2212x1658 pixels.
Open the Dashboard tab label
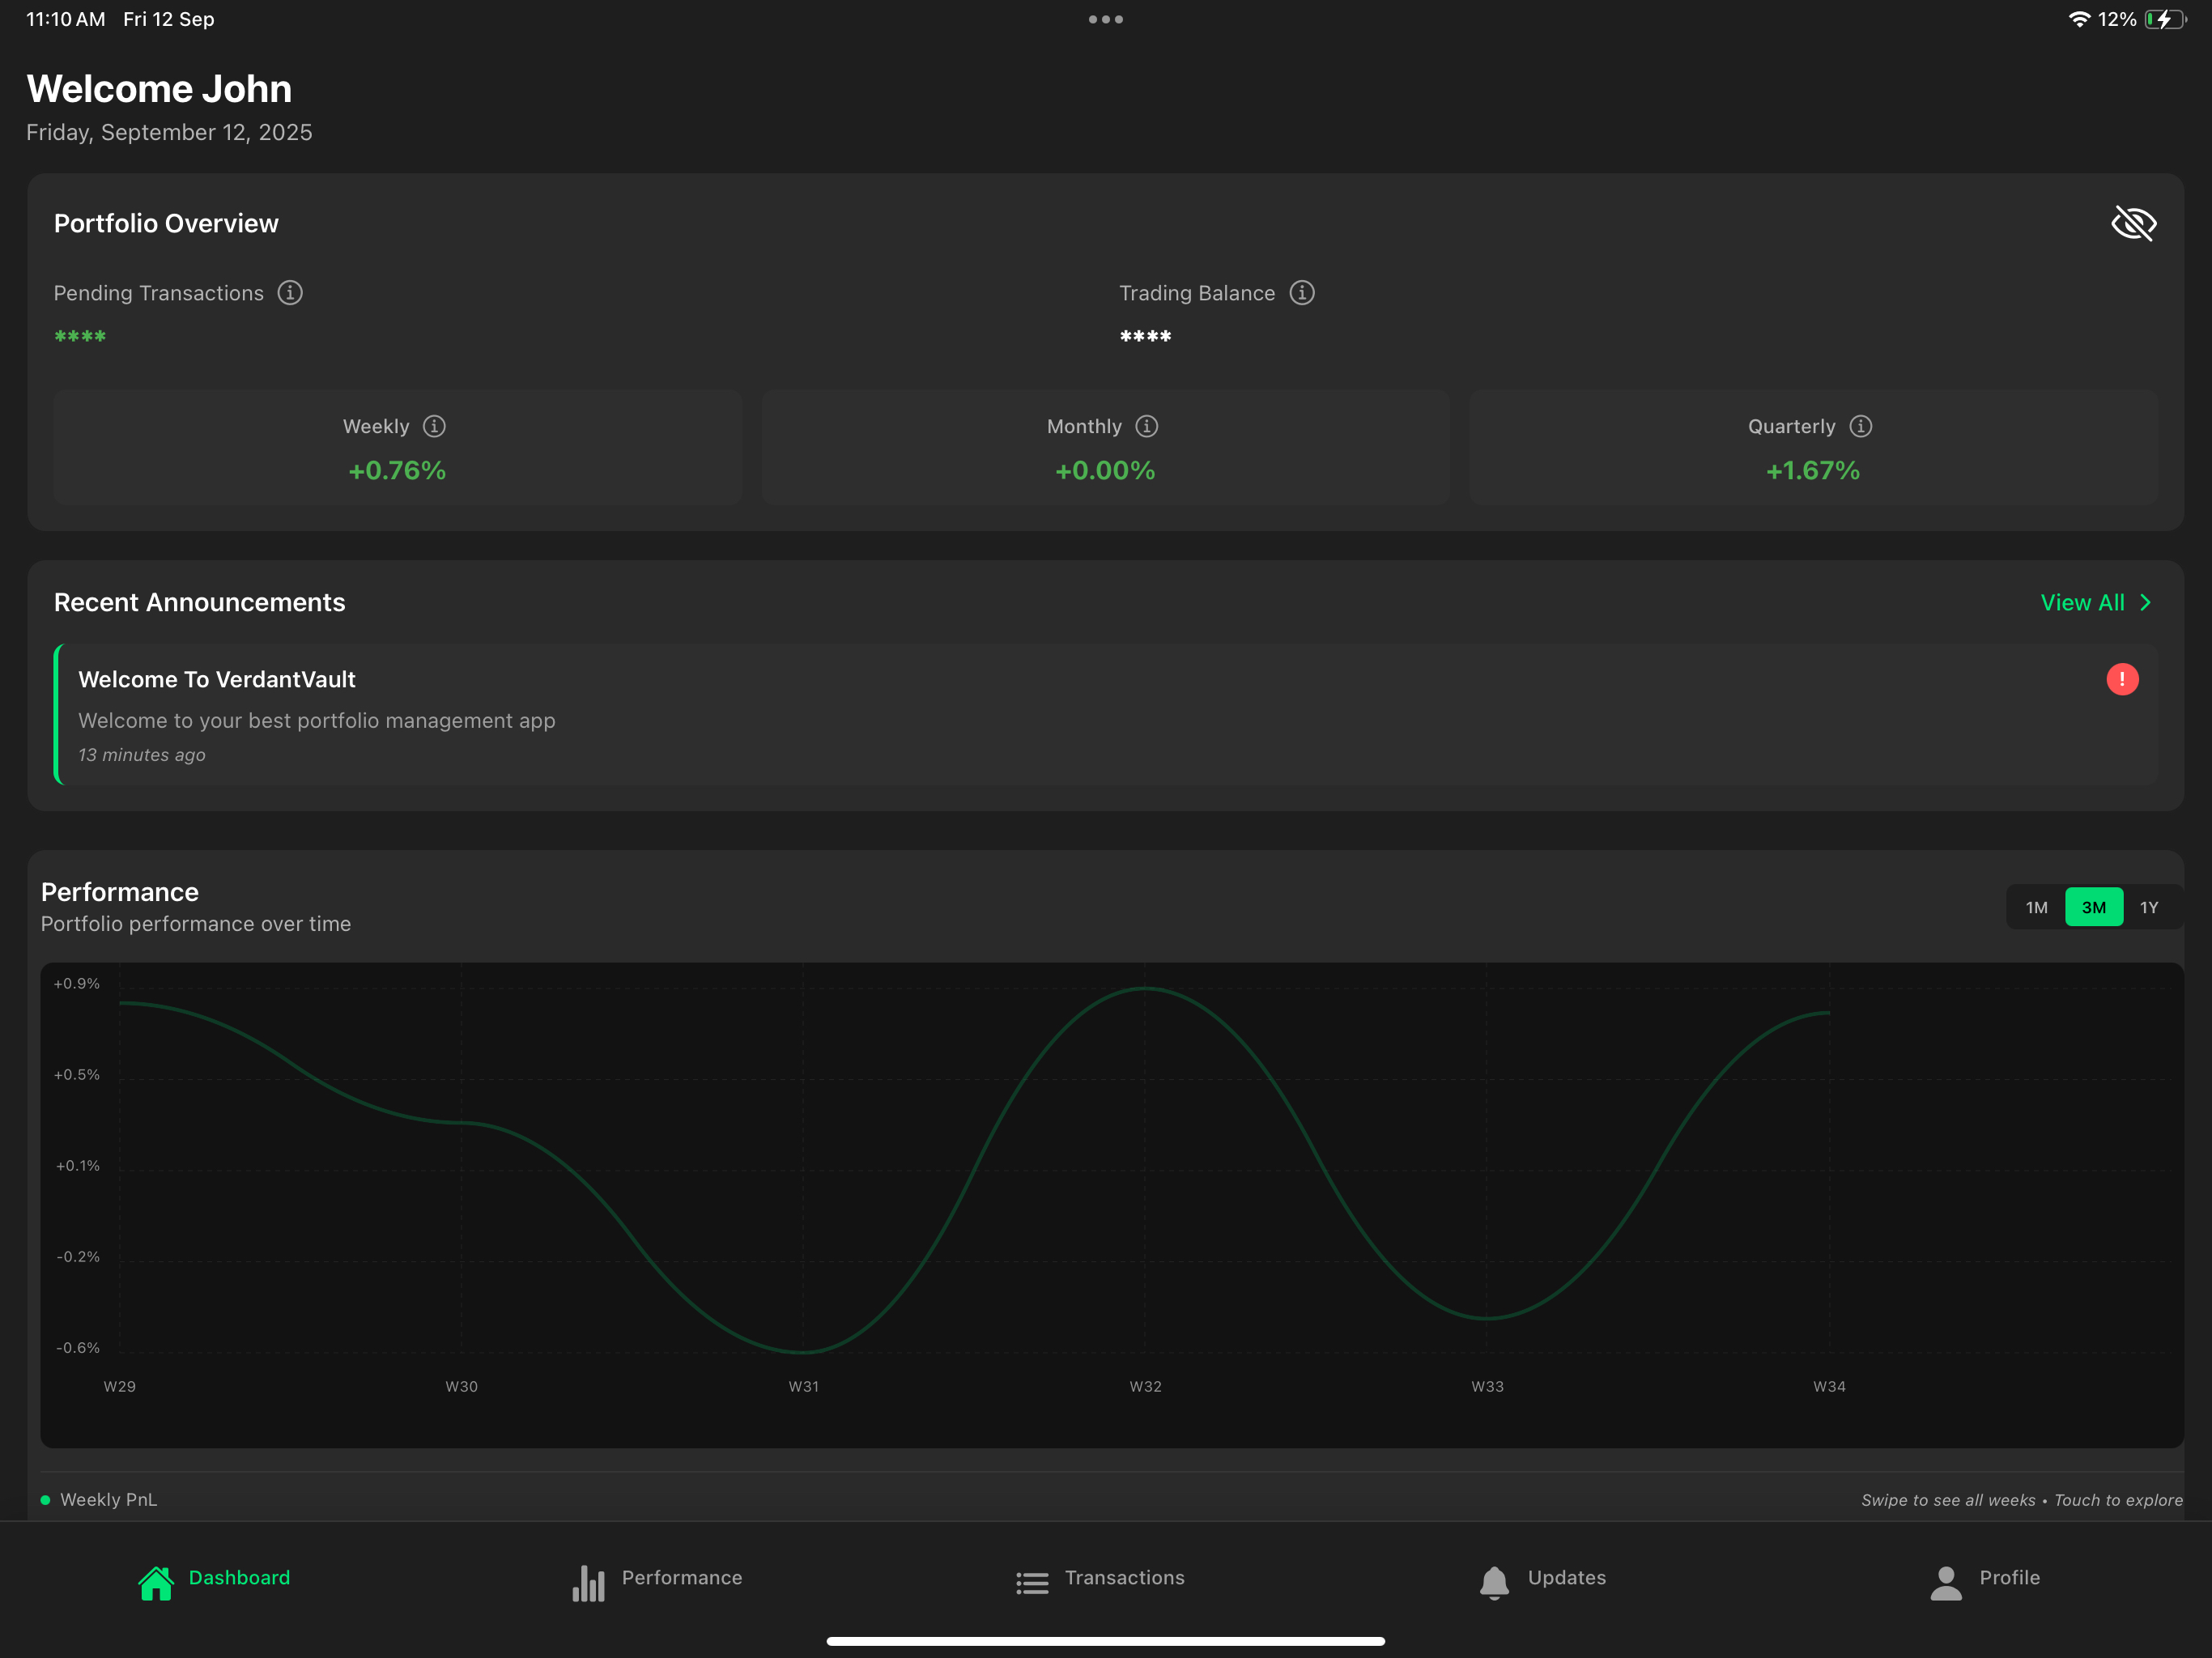pyautogui.click(x=239, y=1577)
